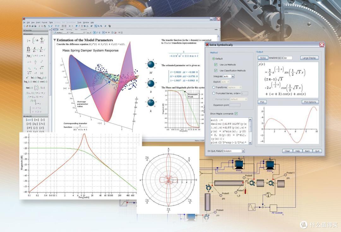Click the M parameter dial knob
This screenshot has height=232, width=341.
pos(151,64)
